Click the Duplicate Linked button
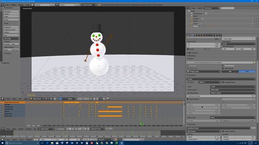Screen dimensions: 259x145 point(11,30)
